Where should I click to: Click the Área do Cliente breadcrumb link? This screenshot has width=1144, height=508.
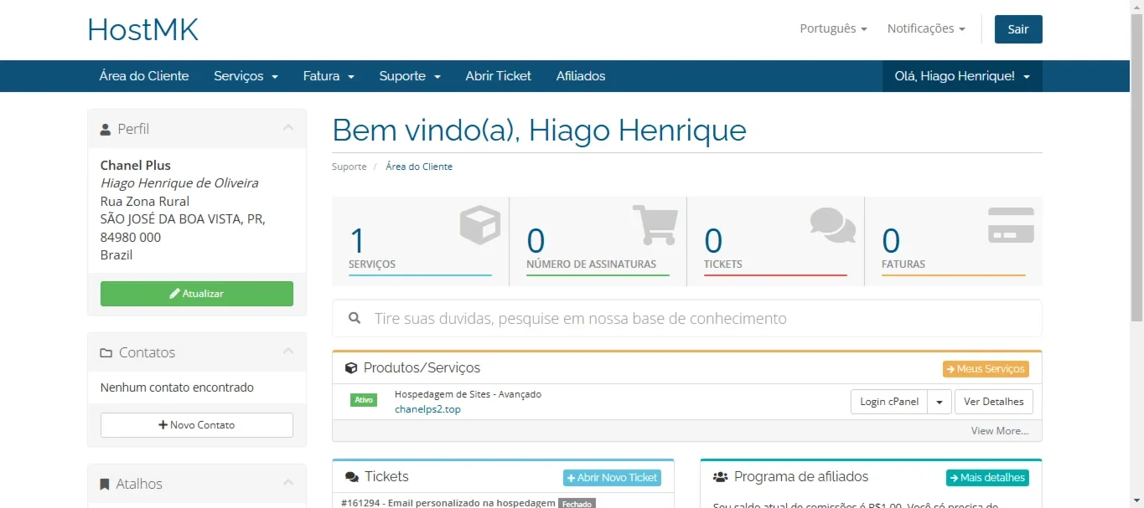point(419,167)
